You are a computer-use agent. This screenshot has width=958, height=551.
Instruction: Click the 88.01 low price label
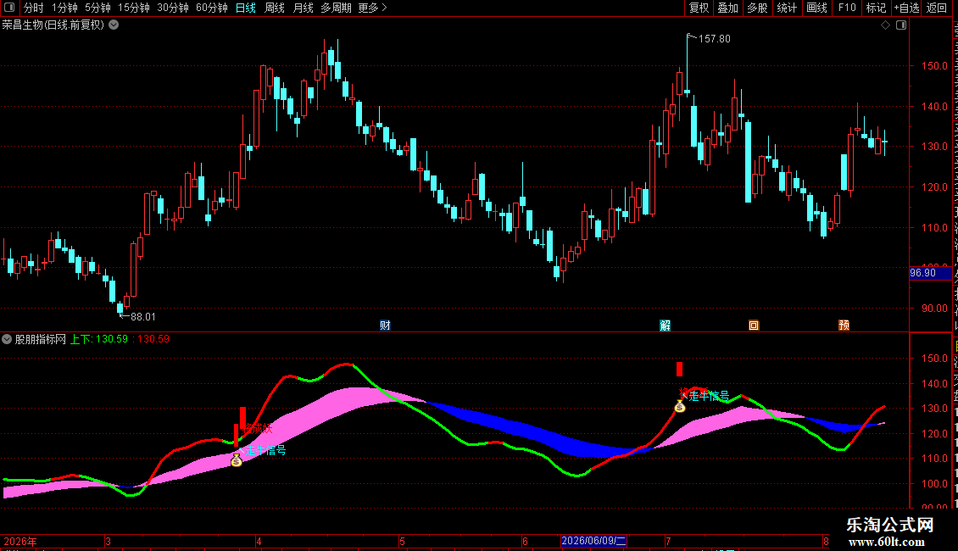coord(143,316)
